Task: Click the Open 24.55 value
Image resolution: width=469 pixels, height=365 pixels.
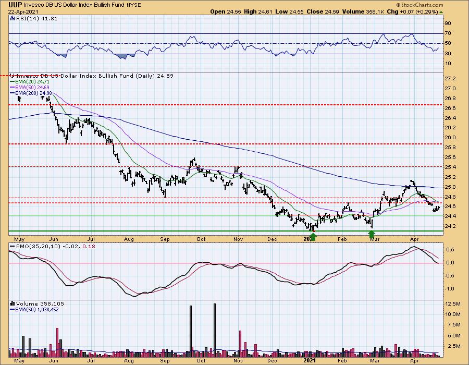Action: [x=226, y=11]
